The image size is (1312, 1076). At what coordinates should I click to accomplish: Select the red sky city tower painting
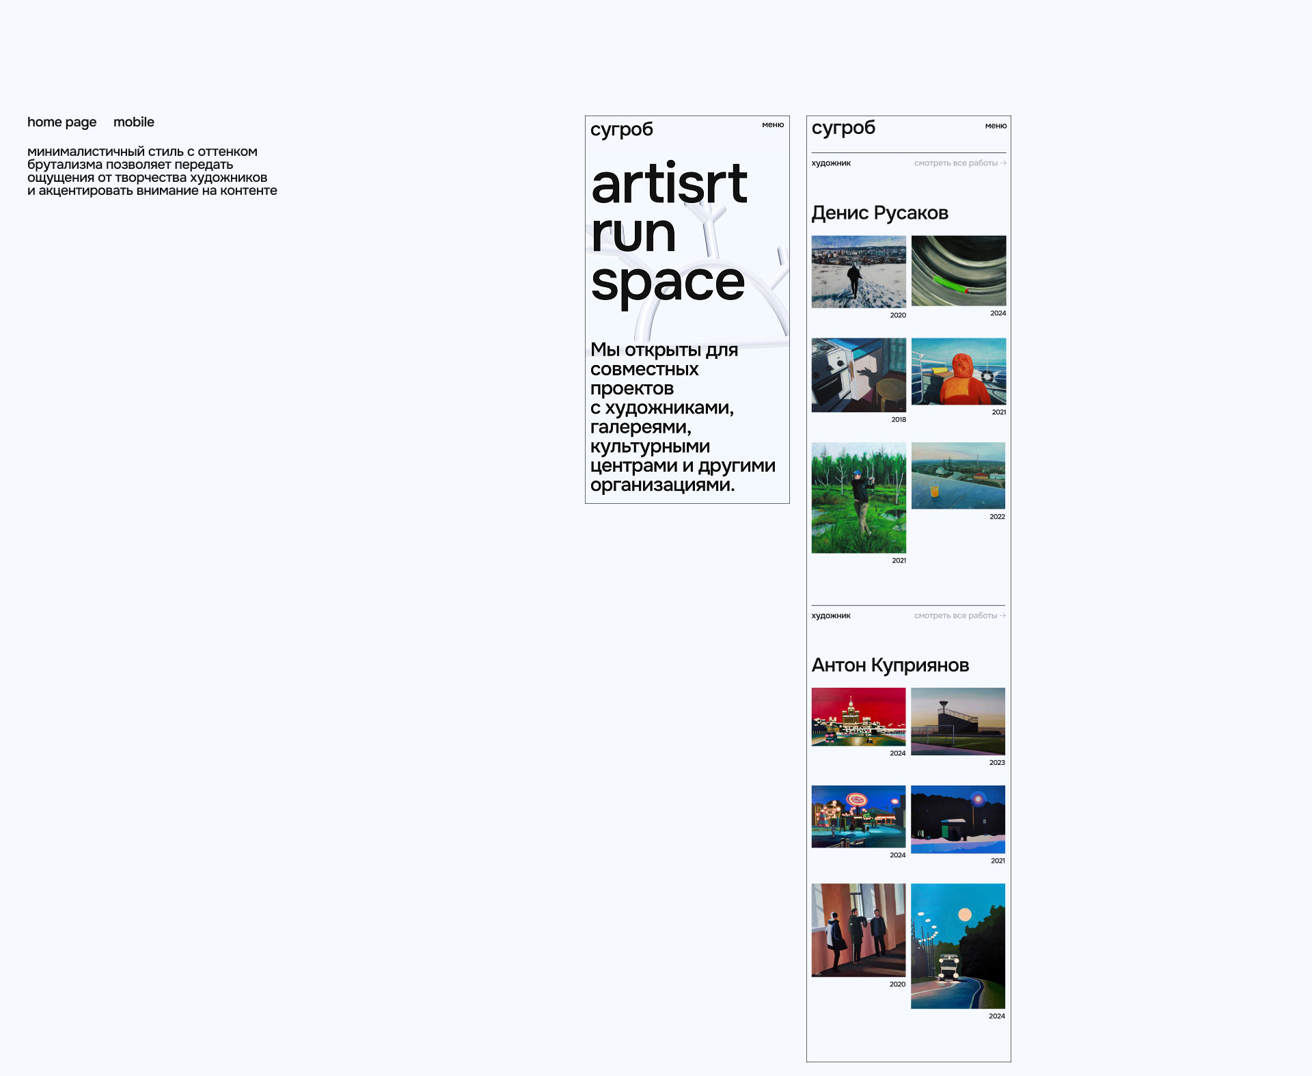[858, 716]
